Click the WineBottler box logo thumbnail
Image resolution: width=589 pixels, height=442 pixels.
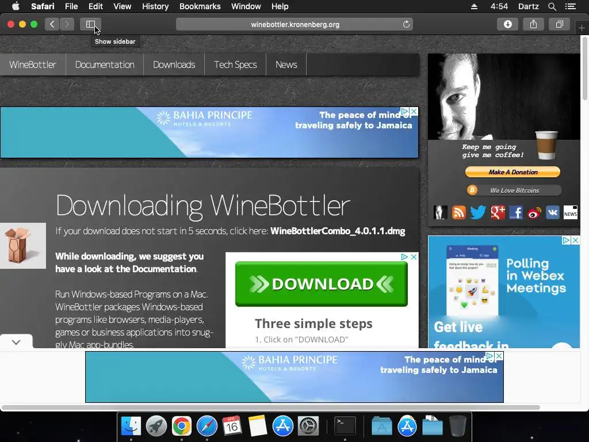23,246
